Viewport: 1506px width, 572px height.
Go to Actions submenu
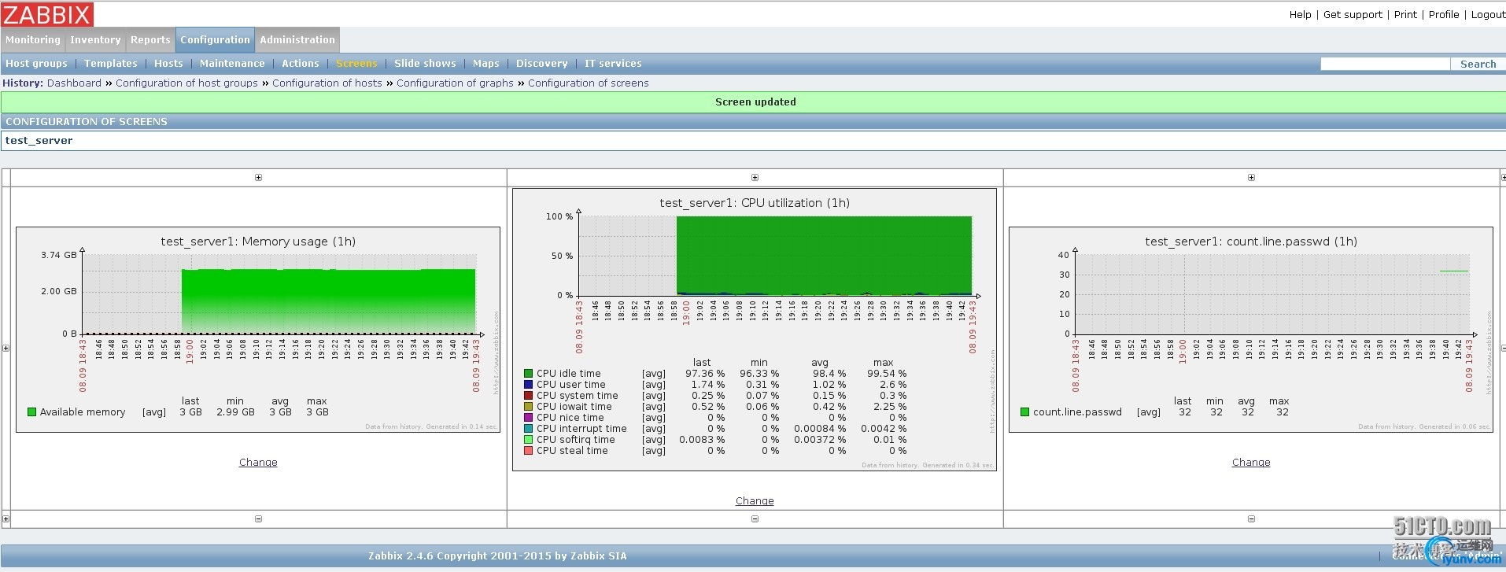tap(301, 64)
